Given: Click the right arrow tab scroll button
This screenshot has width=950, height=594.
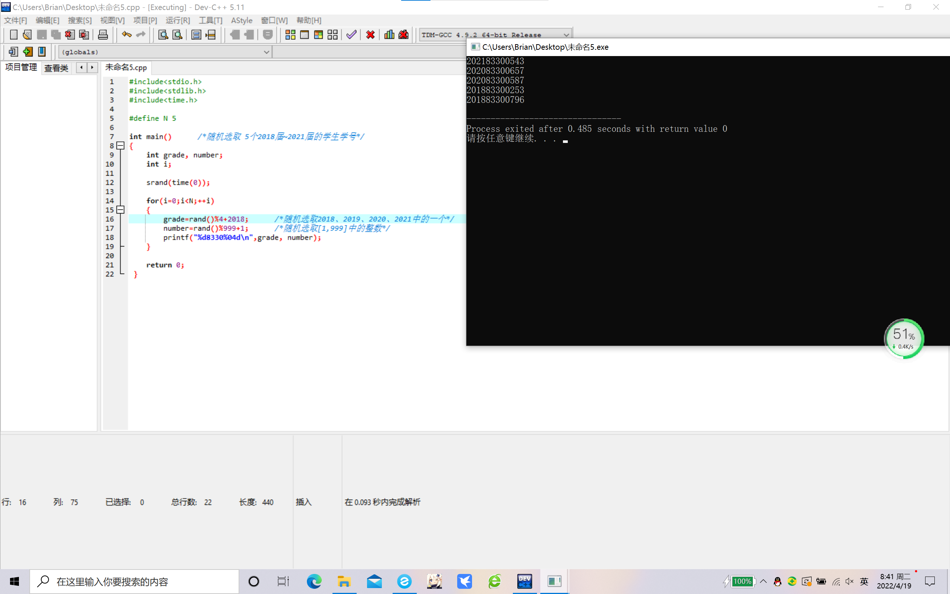Looking at the screenshot, I should click(x=92, y=68).
